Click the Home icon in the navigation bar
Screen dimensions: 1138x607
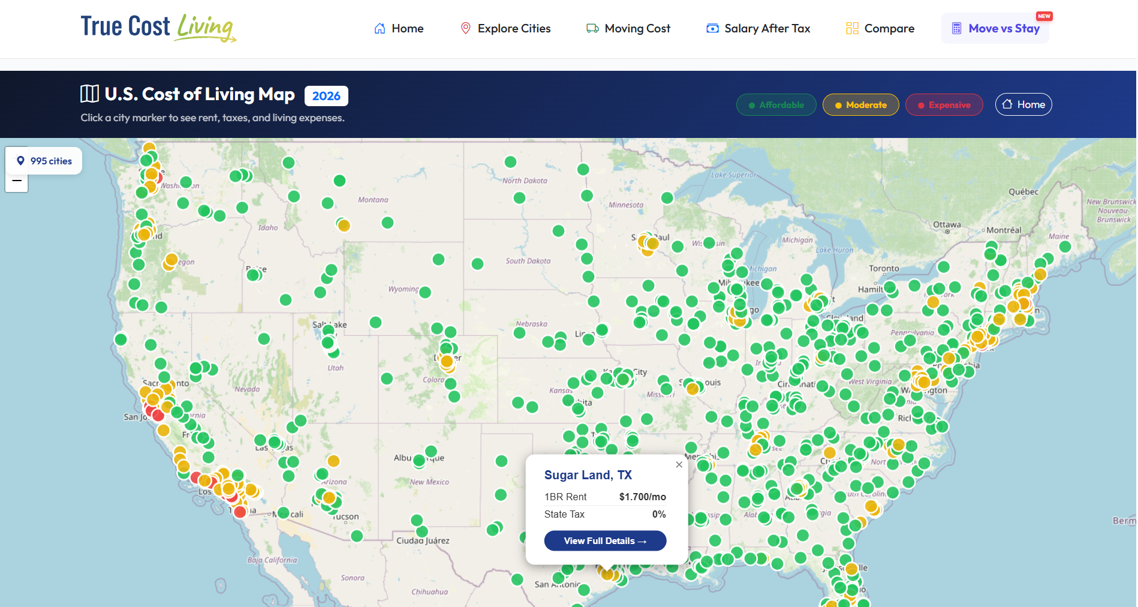[379, 28]
